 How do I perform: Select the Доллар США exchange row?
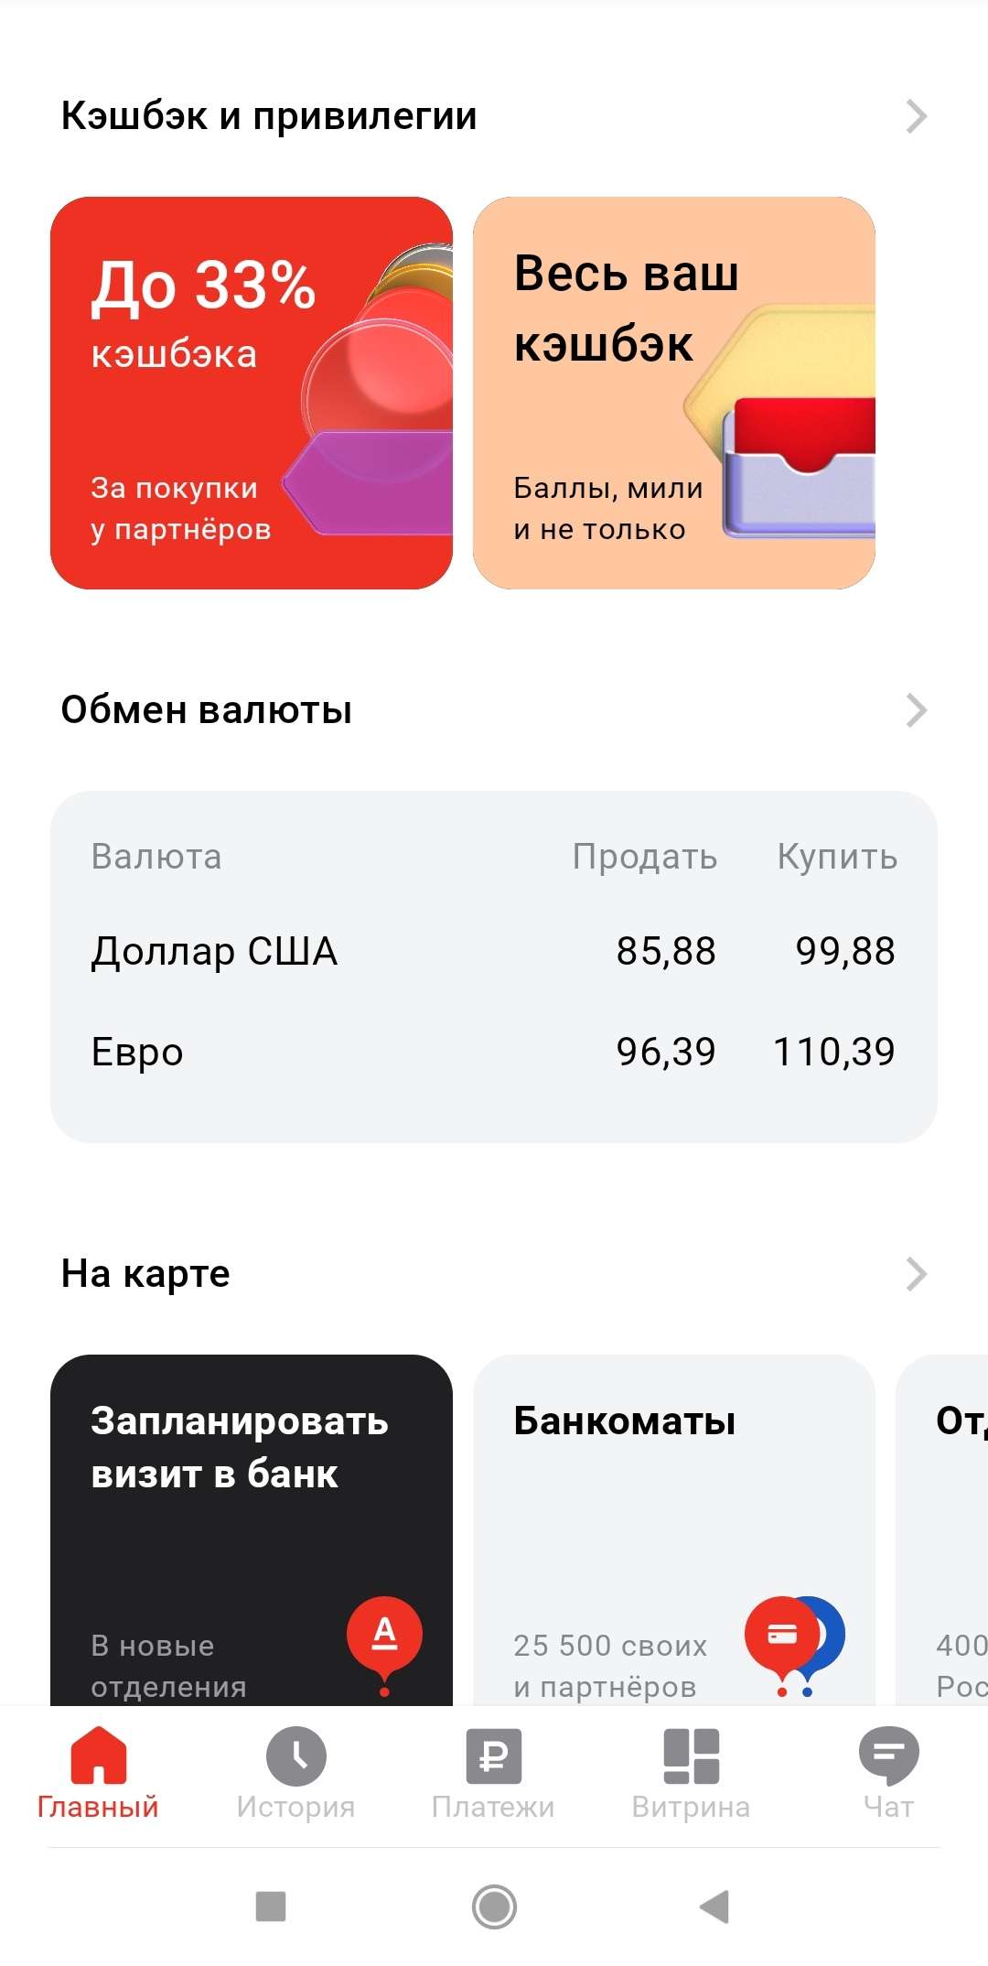pyautogui.click(x=494, y=951)
